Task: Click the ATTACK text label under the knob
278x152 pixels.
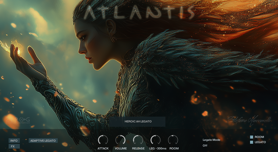Action: point(103,149)
